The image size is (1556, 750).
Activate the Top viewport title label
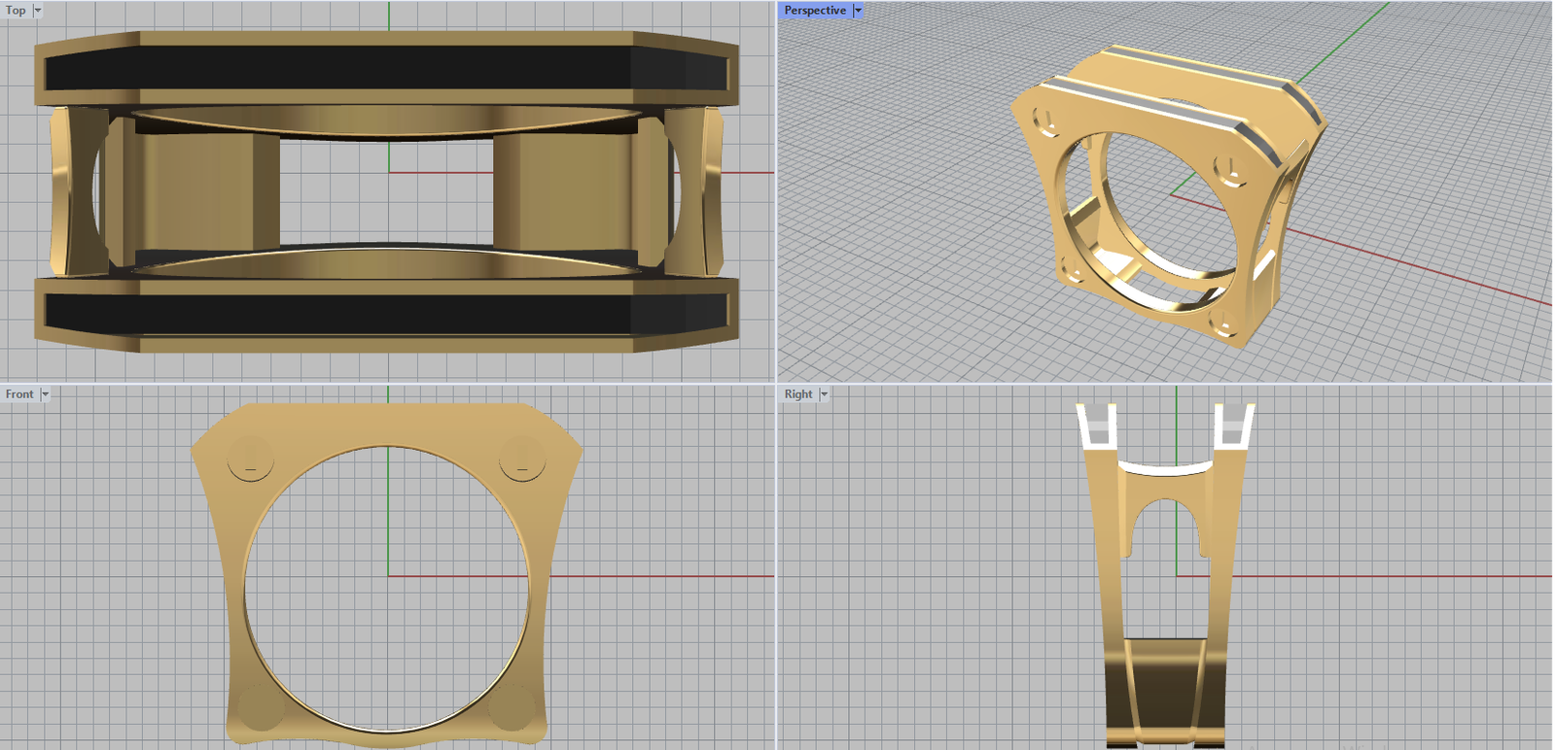[x=17, y=11]
